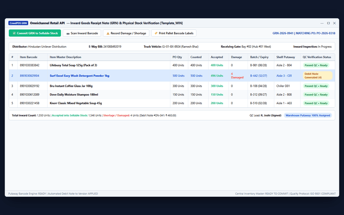Maximize the GRN window
This screenshot has width=344, height=215.
coord(329,23)
